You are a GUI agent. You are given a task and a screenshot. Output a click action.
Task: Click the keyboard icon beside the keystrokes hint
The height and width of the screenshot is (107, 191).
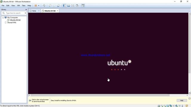30,100
